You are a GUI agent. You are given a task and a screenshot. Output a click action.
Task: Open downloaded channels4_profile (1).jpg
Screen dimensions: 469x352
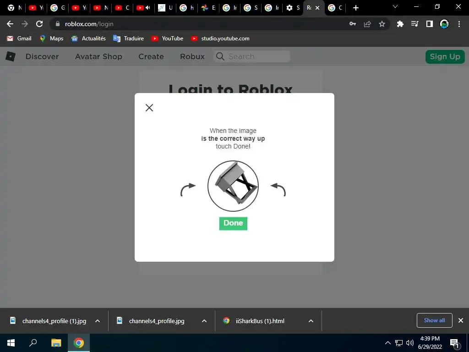pos(48,321)
